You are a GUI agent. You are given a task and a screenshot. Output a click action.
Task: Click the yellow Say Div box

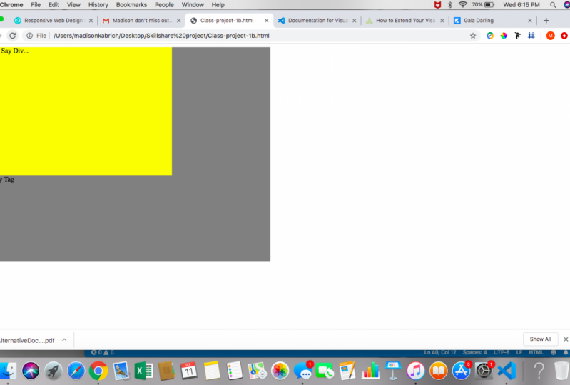click(86, 111)
